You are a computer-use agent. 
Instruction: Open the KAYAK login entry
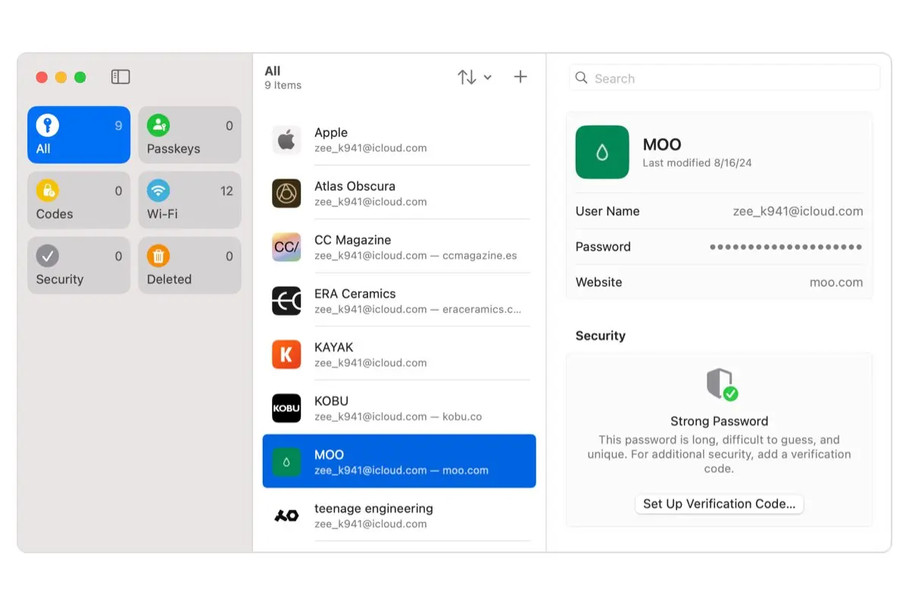tap(399, 355)
